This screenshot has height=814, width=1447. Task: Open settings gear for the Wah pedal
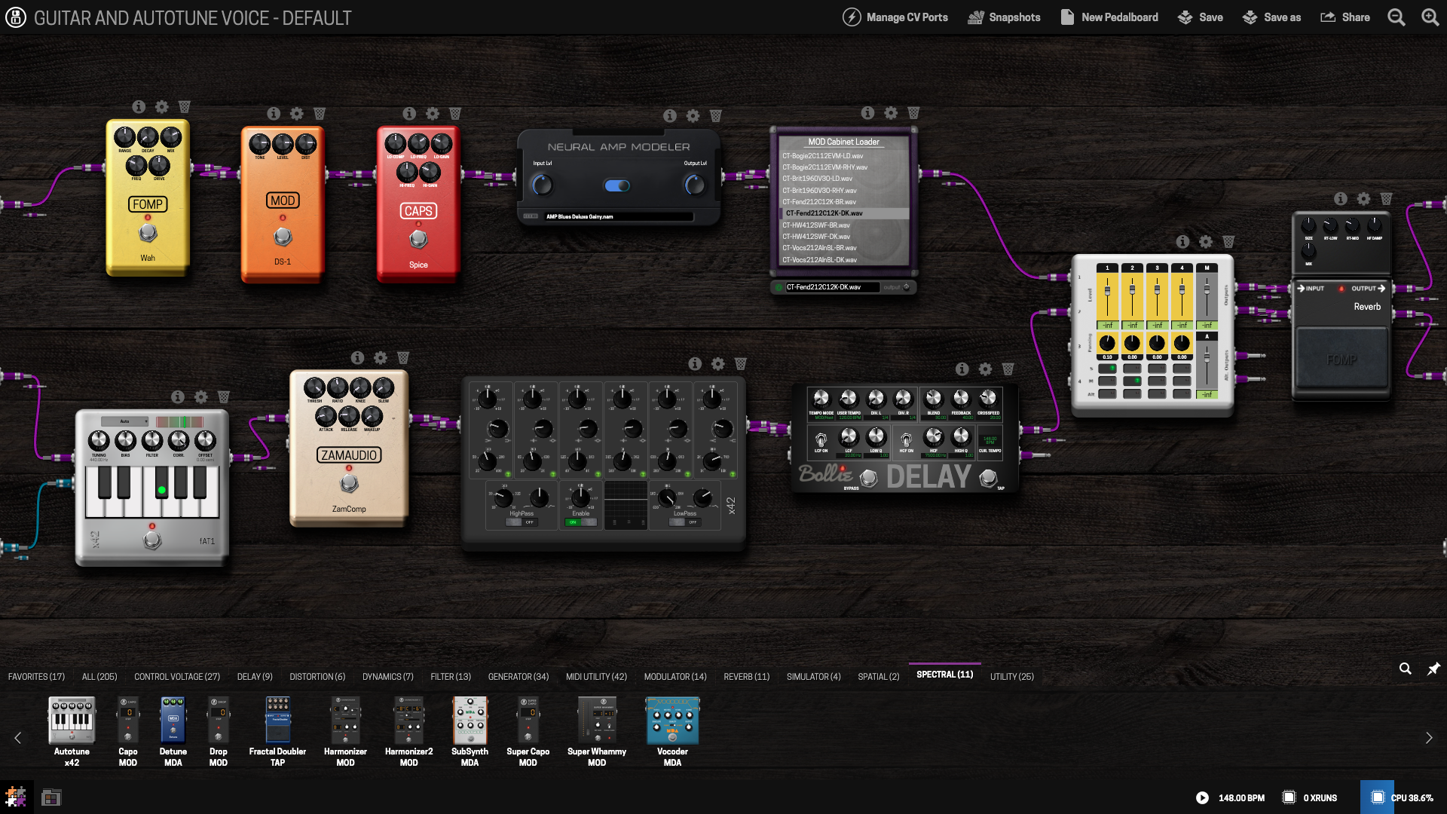161,107
